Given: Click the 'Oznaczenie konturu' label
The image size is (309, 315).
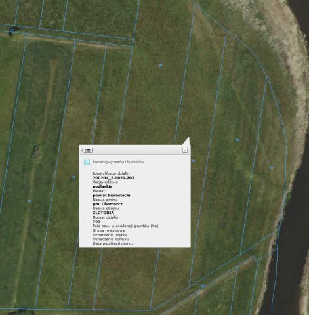Looking at the screenshot, I should click(x=111, y=239).
